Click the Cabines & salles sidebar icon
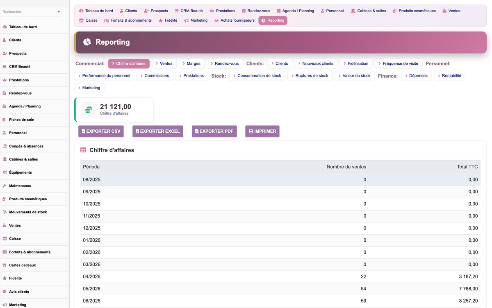This screenshot has height=308, width=492. pyautogui.click(x=5, y=159)
